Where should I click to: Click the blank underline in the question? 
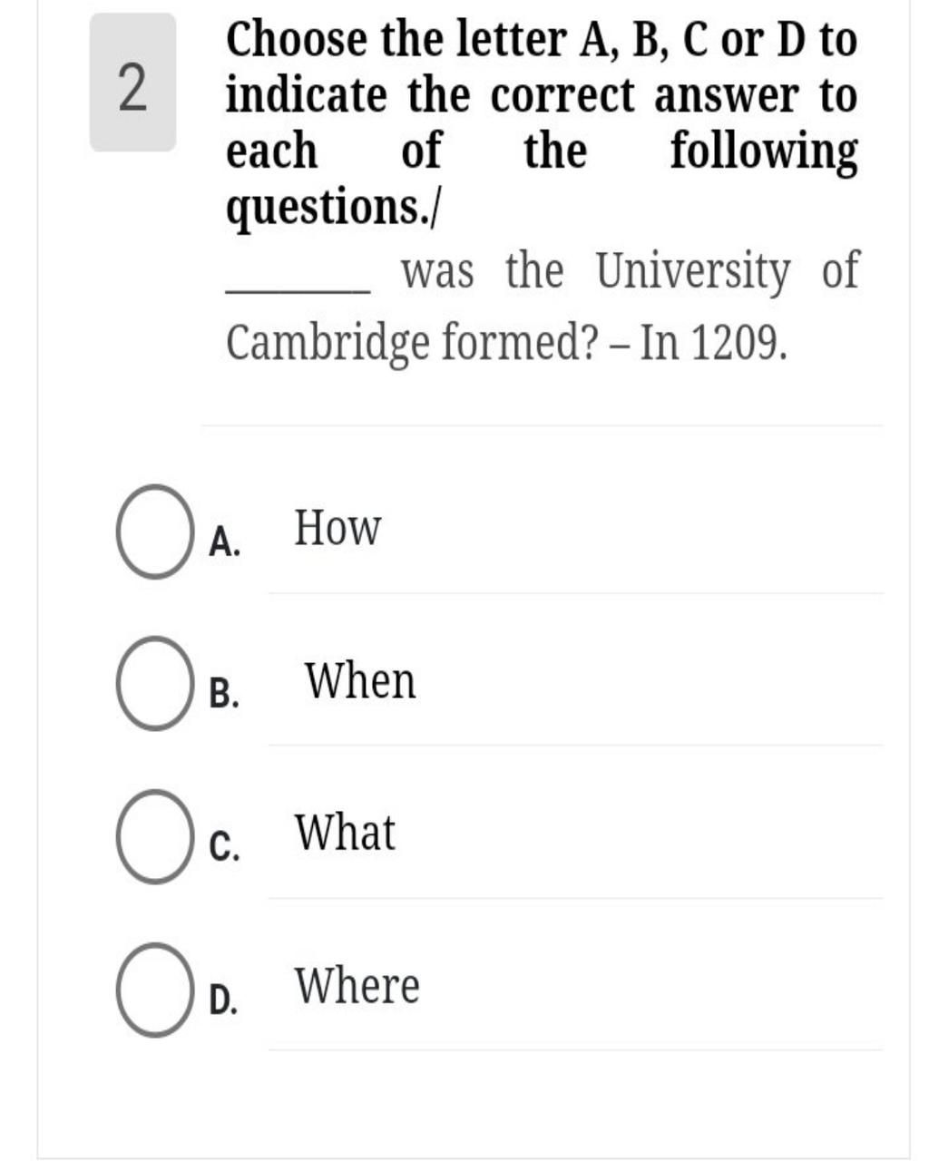(x=298, y=289)
